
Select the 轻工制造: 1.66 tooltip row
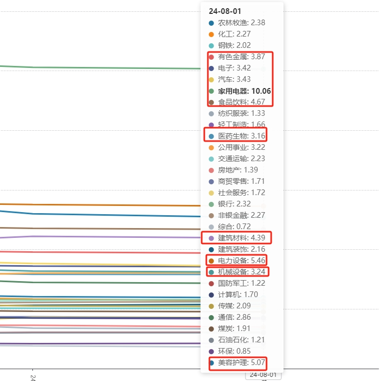237,125
